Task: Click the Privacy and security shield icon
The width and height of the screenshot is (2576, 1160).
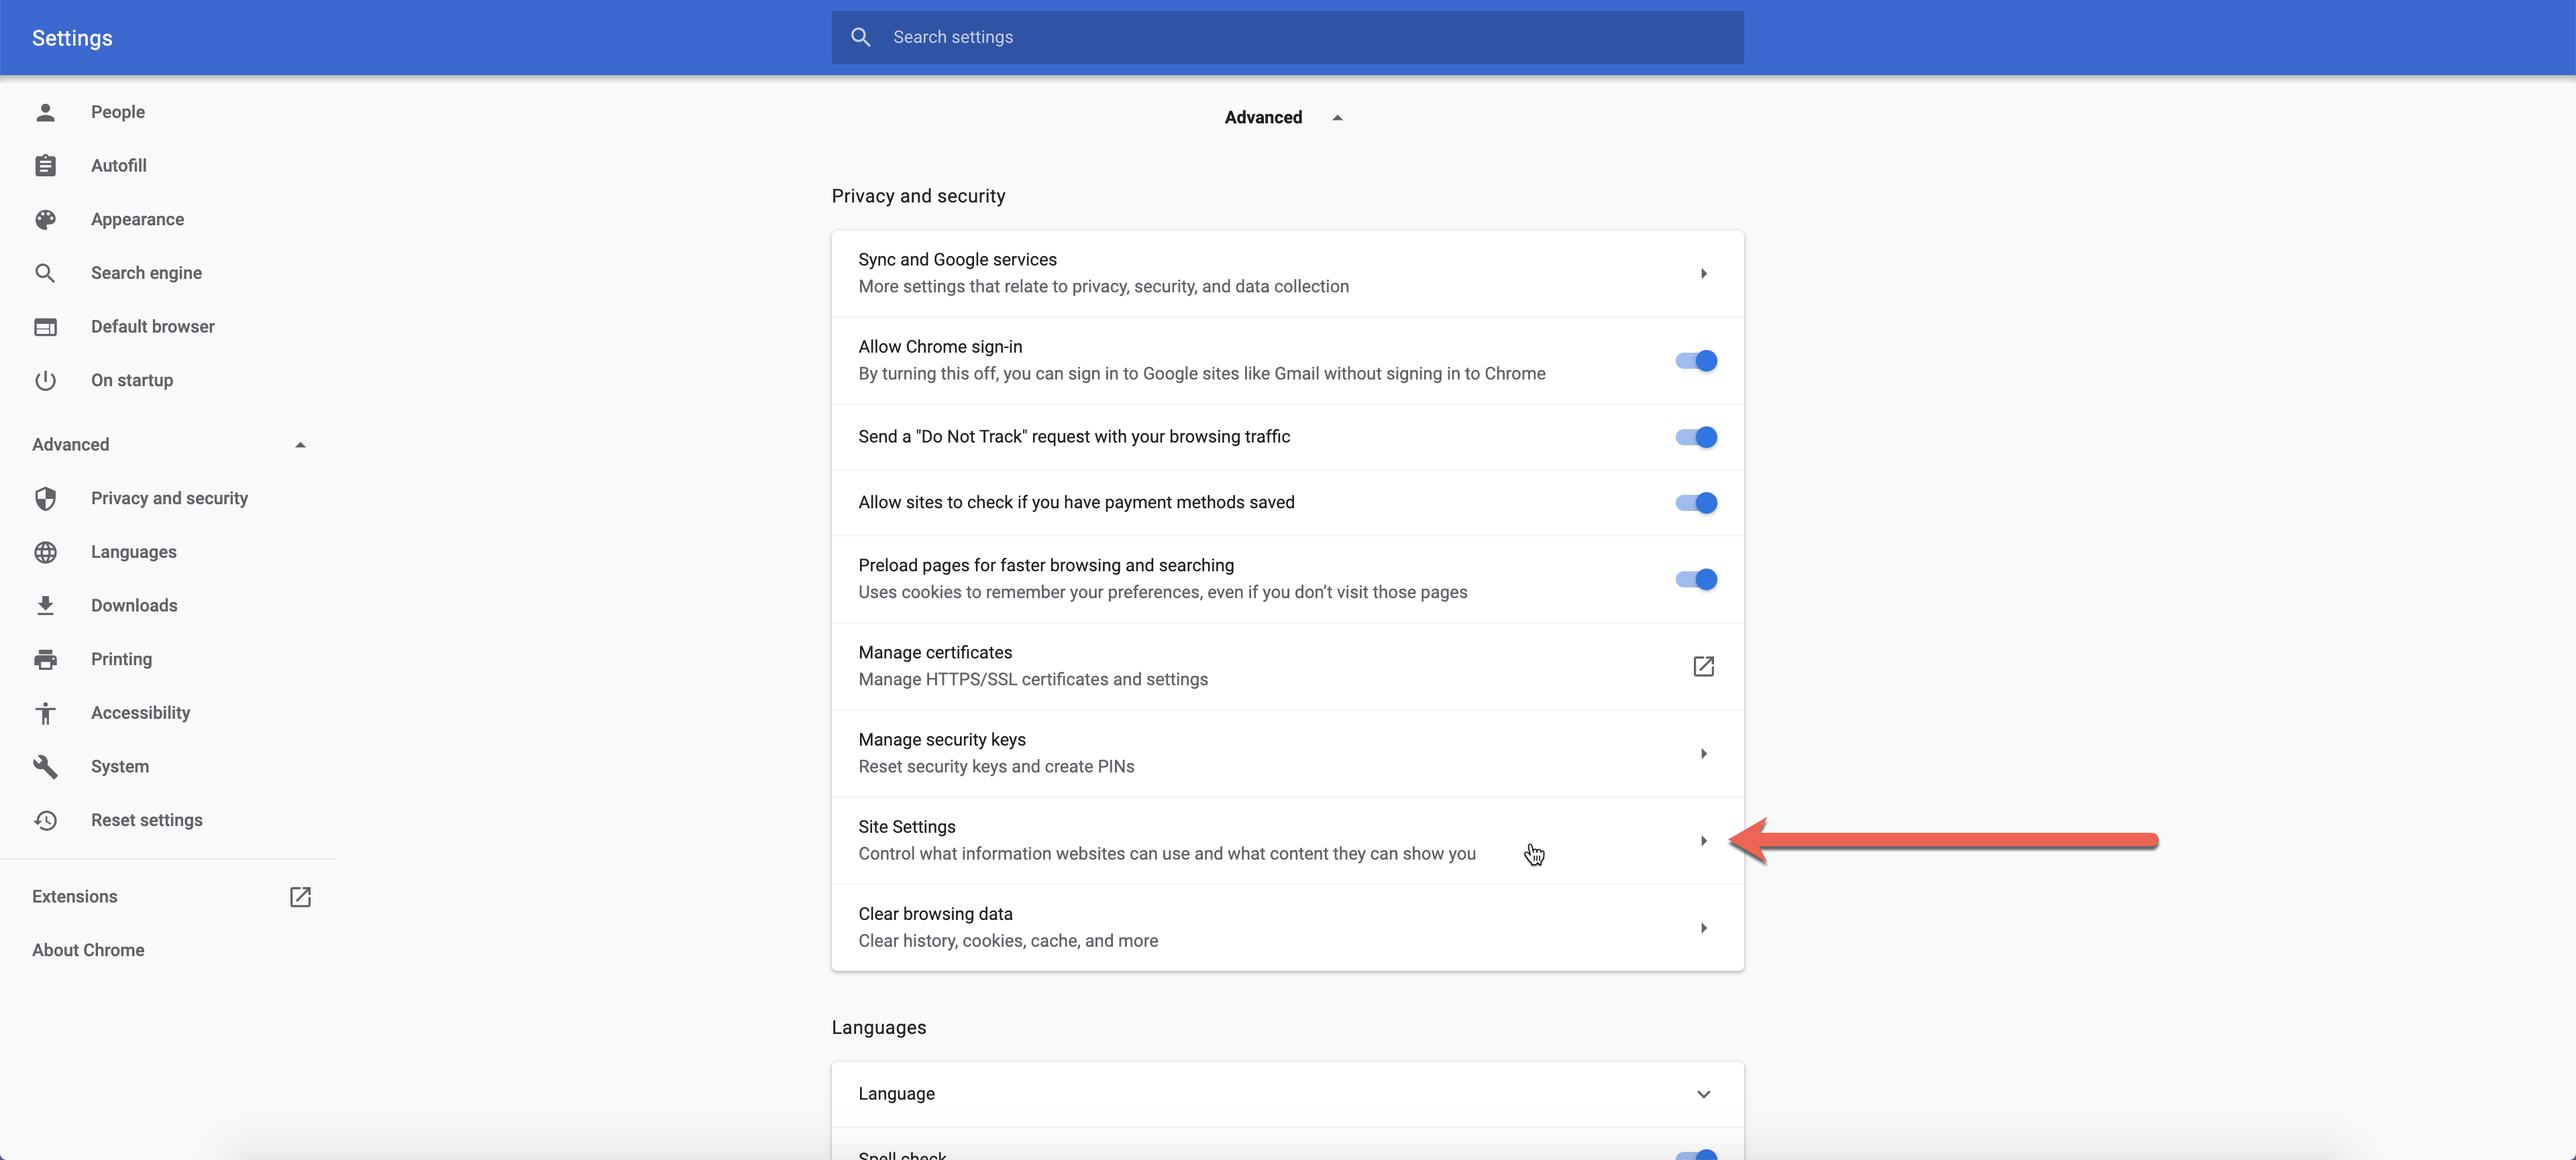Action: tap(45, 499)
